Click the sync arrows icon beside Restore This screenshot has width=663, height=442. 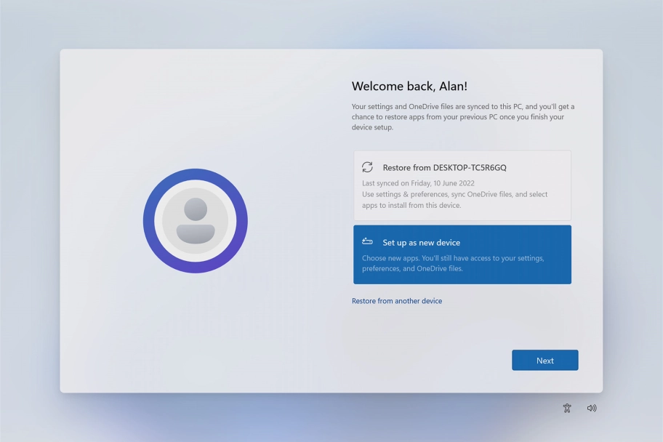[x=367, y=167]
